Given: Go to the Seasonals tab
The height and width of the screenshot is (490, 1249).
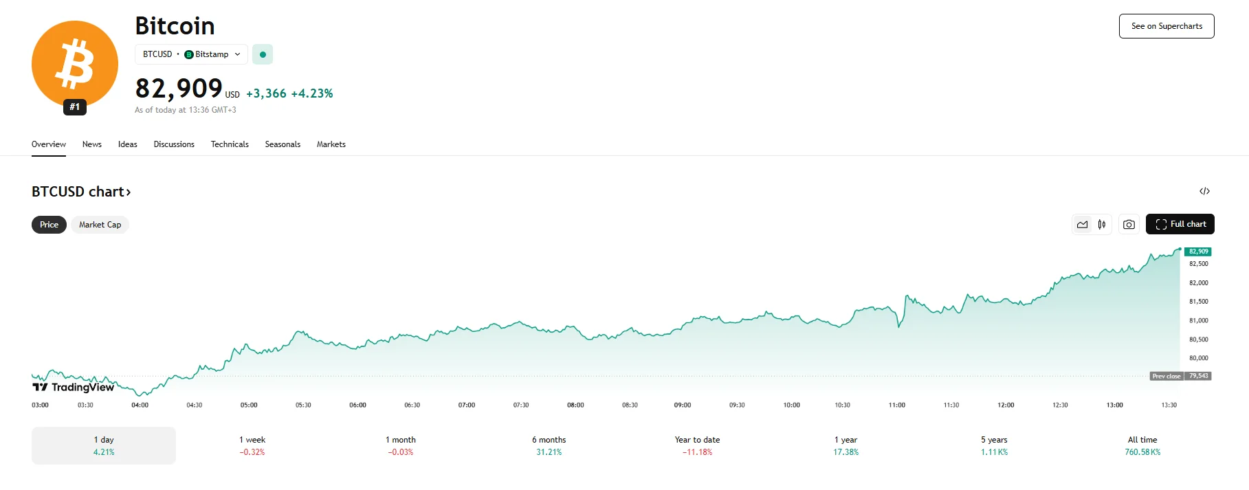Looking at the screenshot, I should 283,144.
